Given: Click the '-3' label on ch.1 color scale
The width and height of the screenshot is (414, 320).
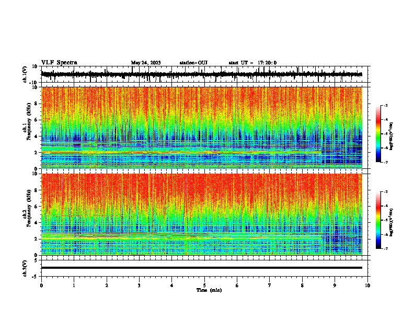Looking at the screenshot, I should click(385, 105).
